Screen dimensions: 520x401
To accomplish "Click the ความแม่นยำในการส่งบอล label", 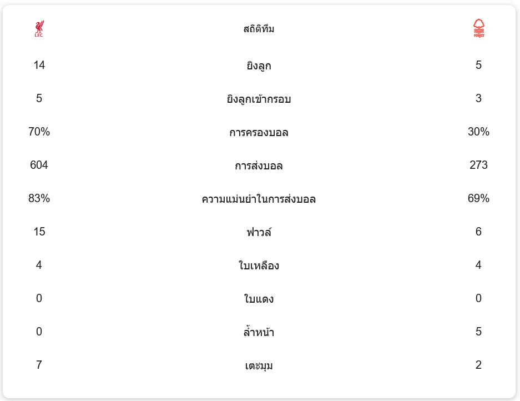I will (259, 199).
